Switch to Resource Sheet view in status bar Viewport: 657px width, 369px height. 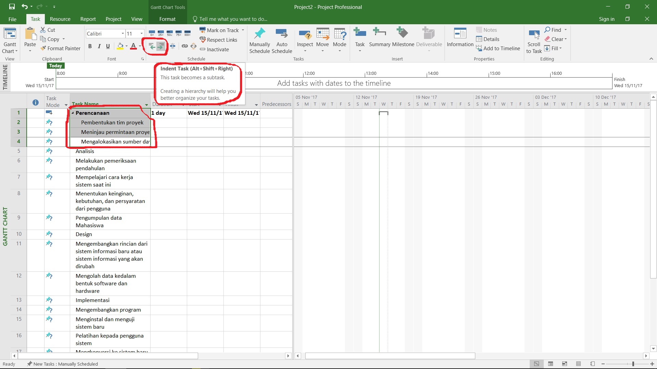pos(578,364)
